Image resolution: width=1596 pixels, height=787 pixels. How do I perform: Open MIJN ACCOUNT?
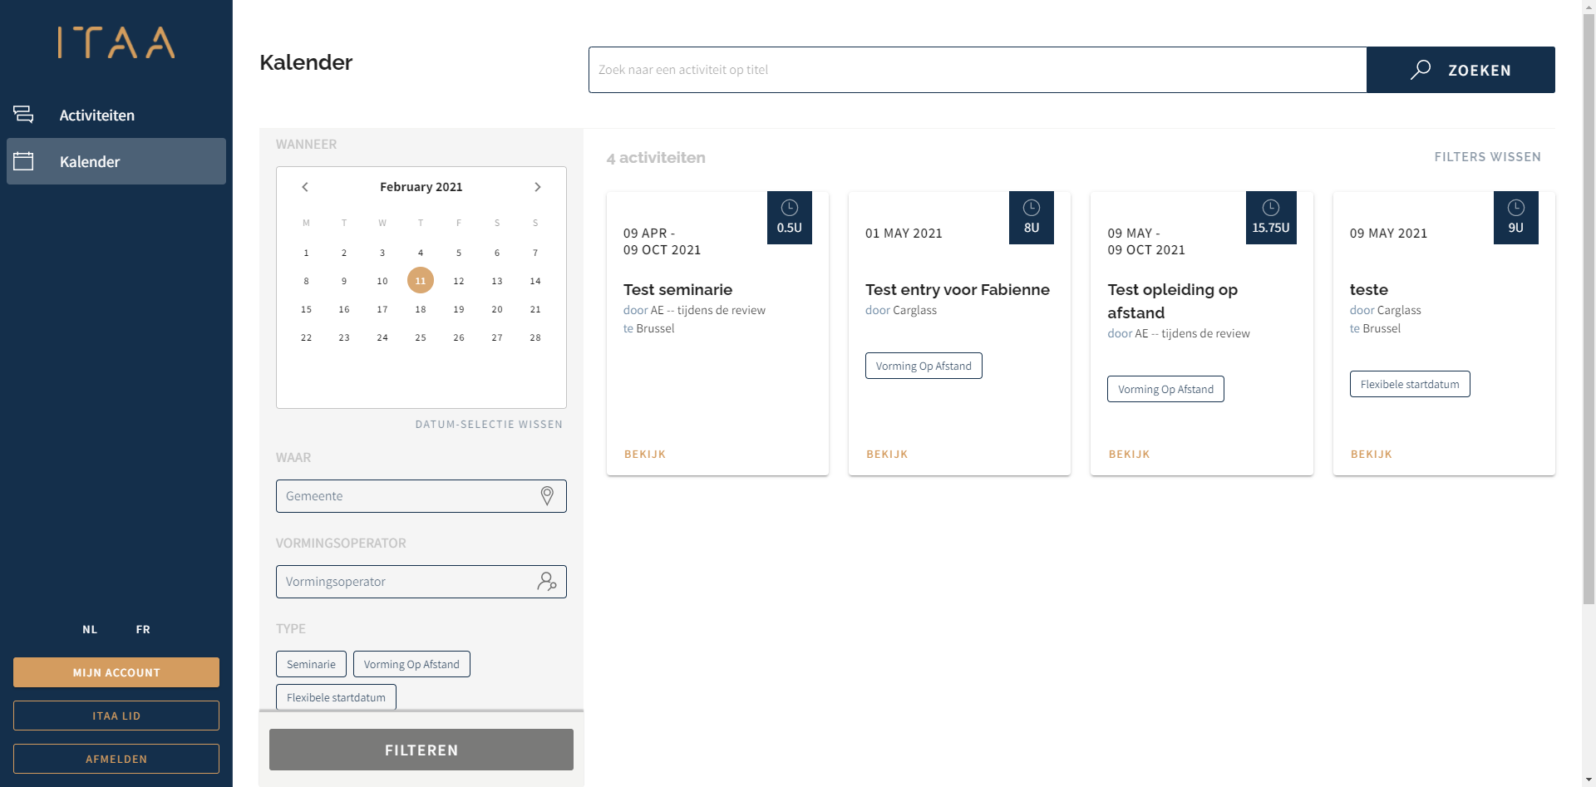116,672
